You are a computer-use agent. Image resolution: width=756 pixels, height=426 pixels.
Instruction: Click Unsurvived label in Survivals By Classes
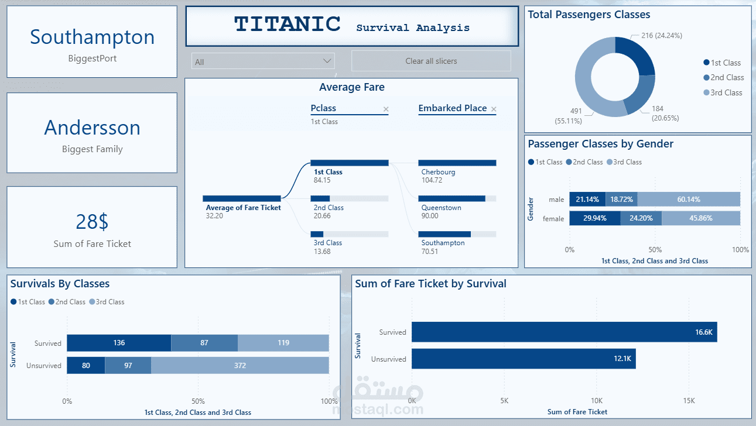pyautogui.click(x=44, y=366)
